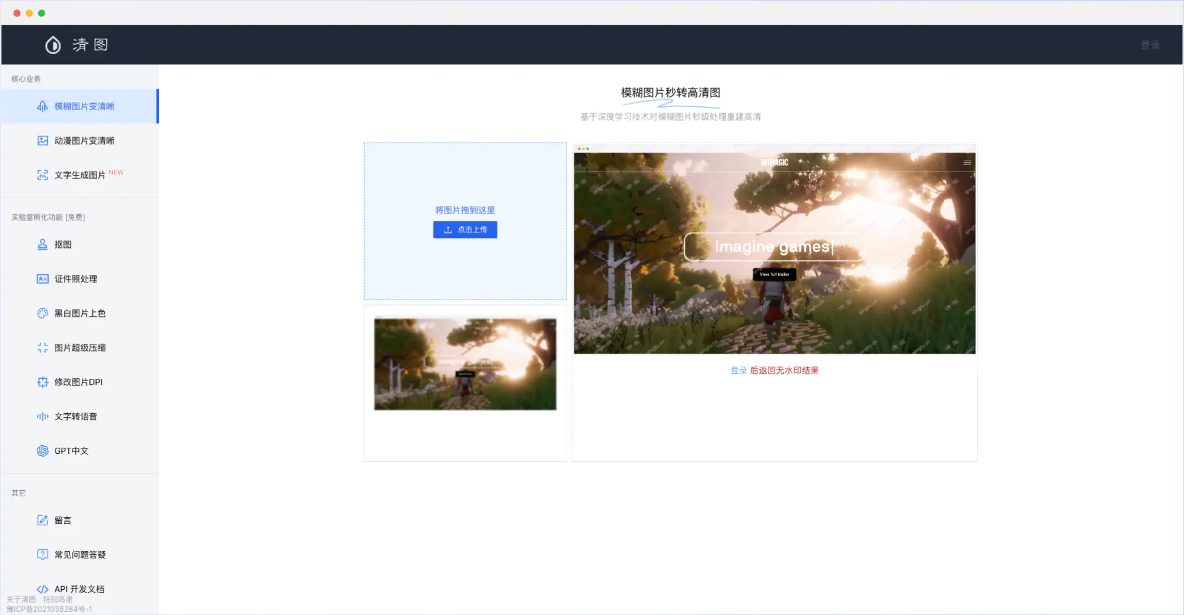Click the blue 登录 link below result image
The width and height of the screenshot is (1184, 615).
tap(738, 371)
